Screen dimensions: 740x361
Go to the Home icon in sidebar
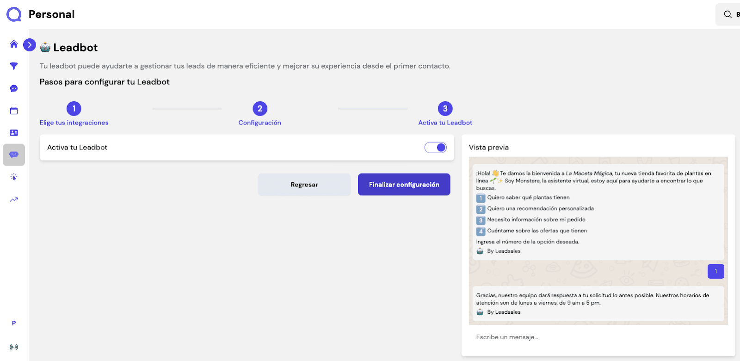click(14, 44)
